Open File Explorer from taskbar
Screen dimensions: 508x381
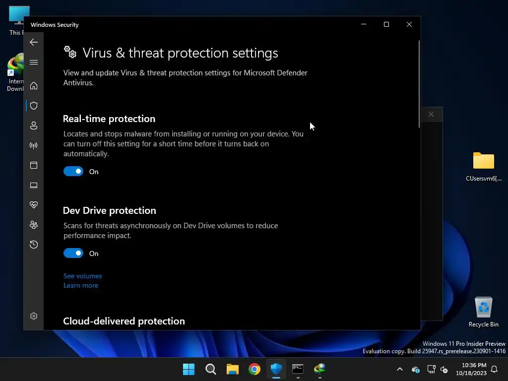click(233, 369)
